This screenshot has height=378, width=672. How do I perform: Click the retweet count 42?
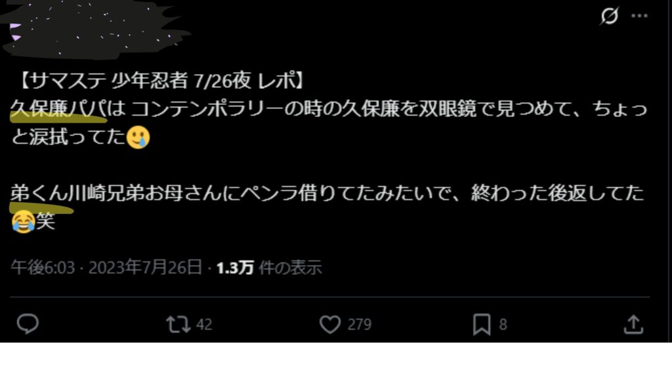pyautogui.click(x=204, y=324)
